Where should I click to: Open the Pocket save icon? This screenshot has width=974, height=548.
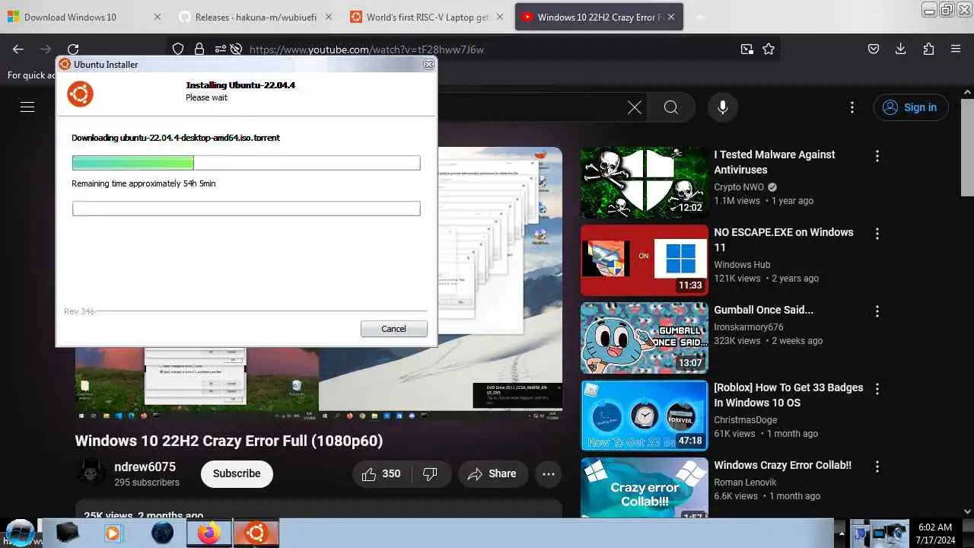[x=874, y=49]
